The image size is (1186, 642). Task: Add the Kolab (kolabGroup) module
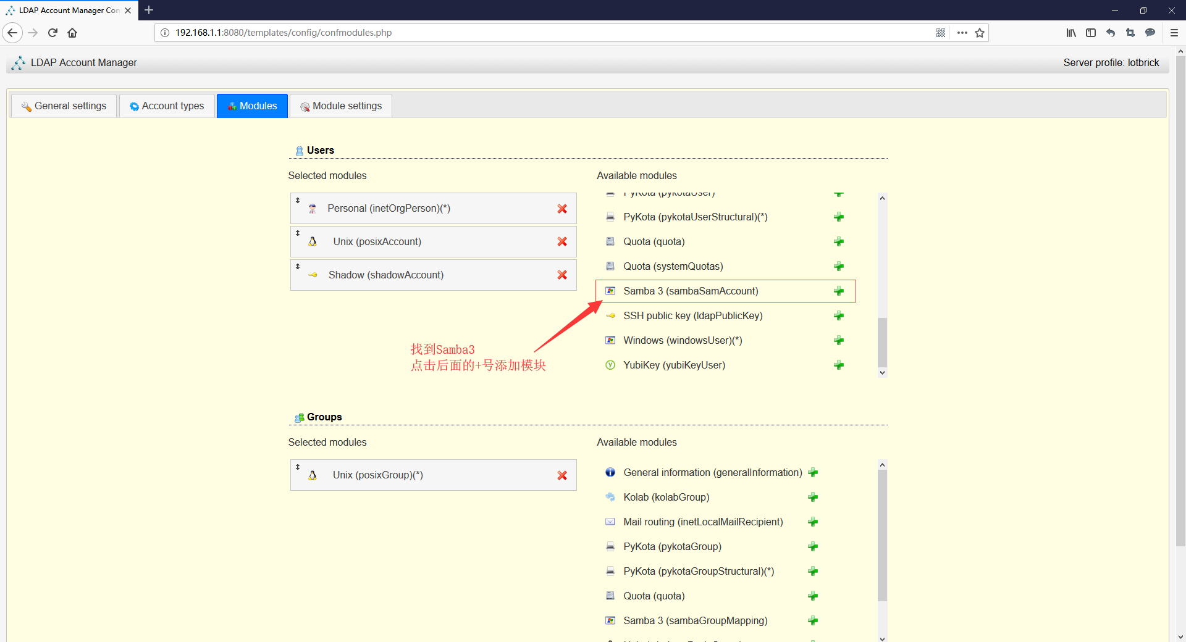(813, 497)
